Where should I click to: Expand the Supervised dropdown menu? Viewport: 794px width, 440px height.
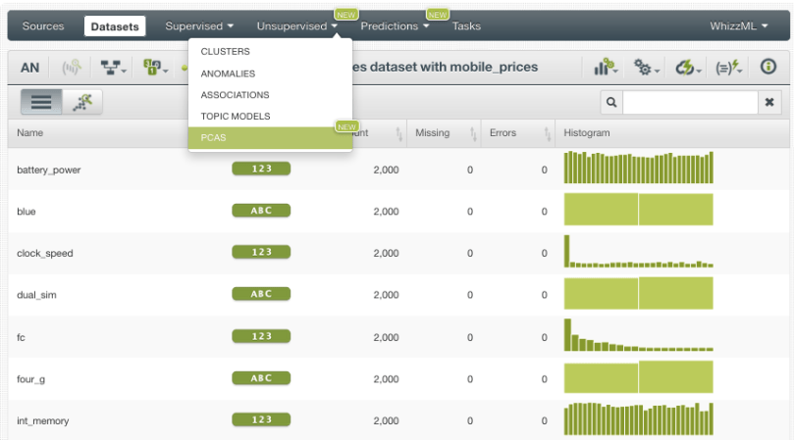[x=199, y=26]
